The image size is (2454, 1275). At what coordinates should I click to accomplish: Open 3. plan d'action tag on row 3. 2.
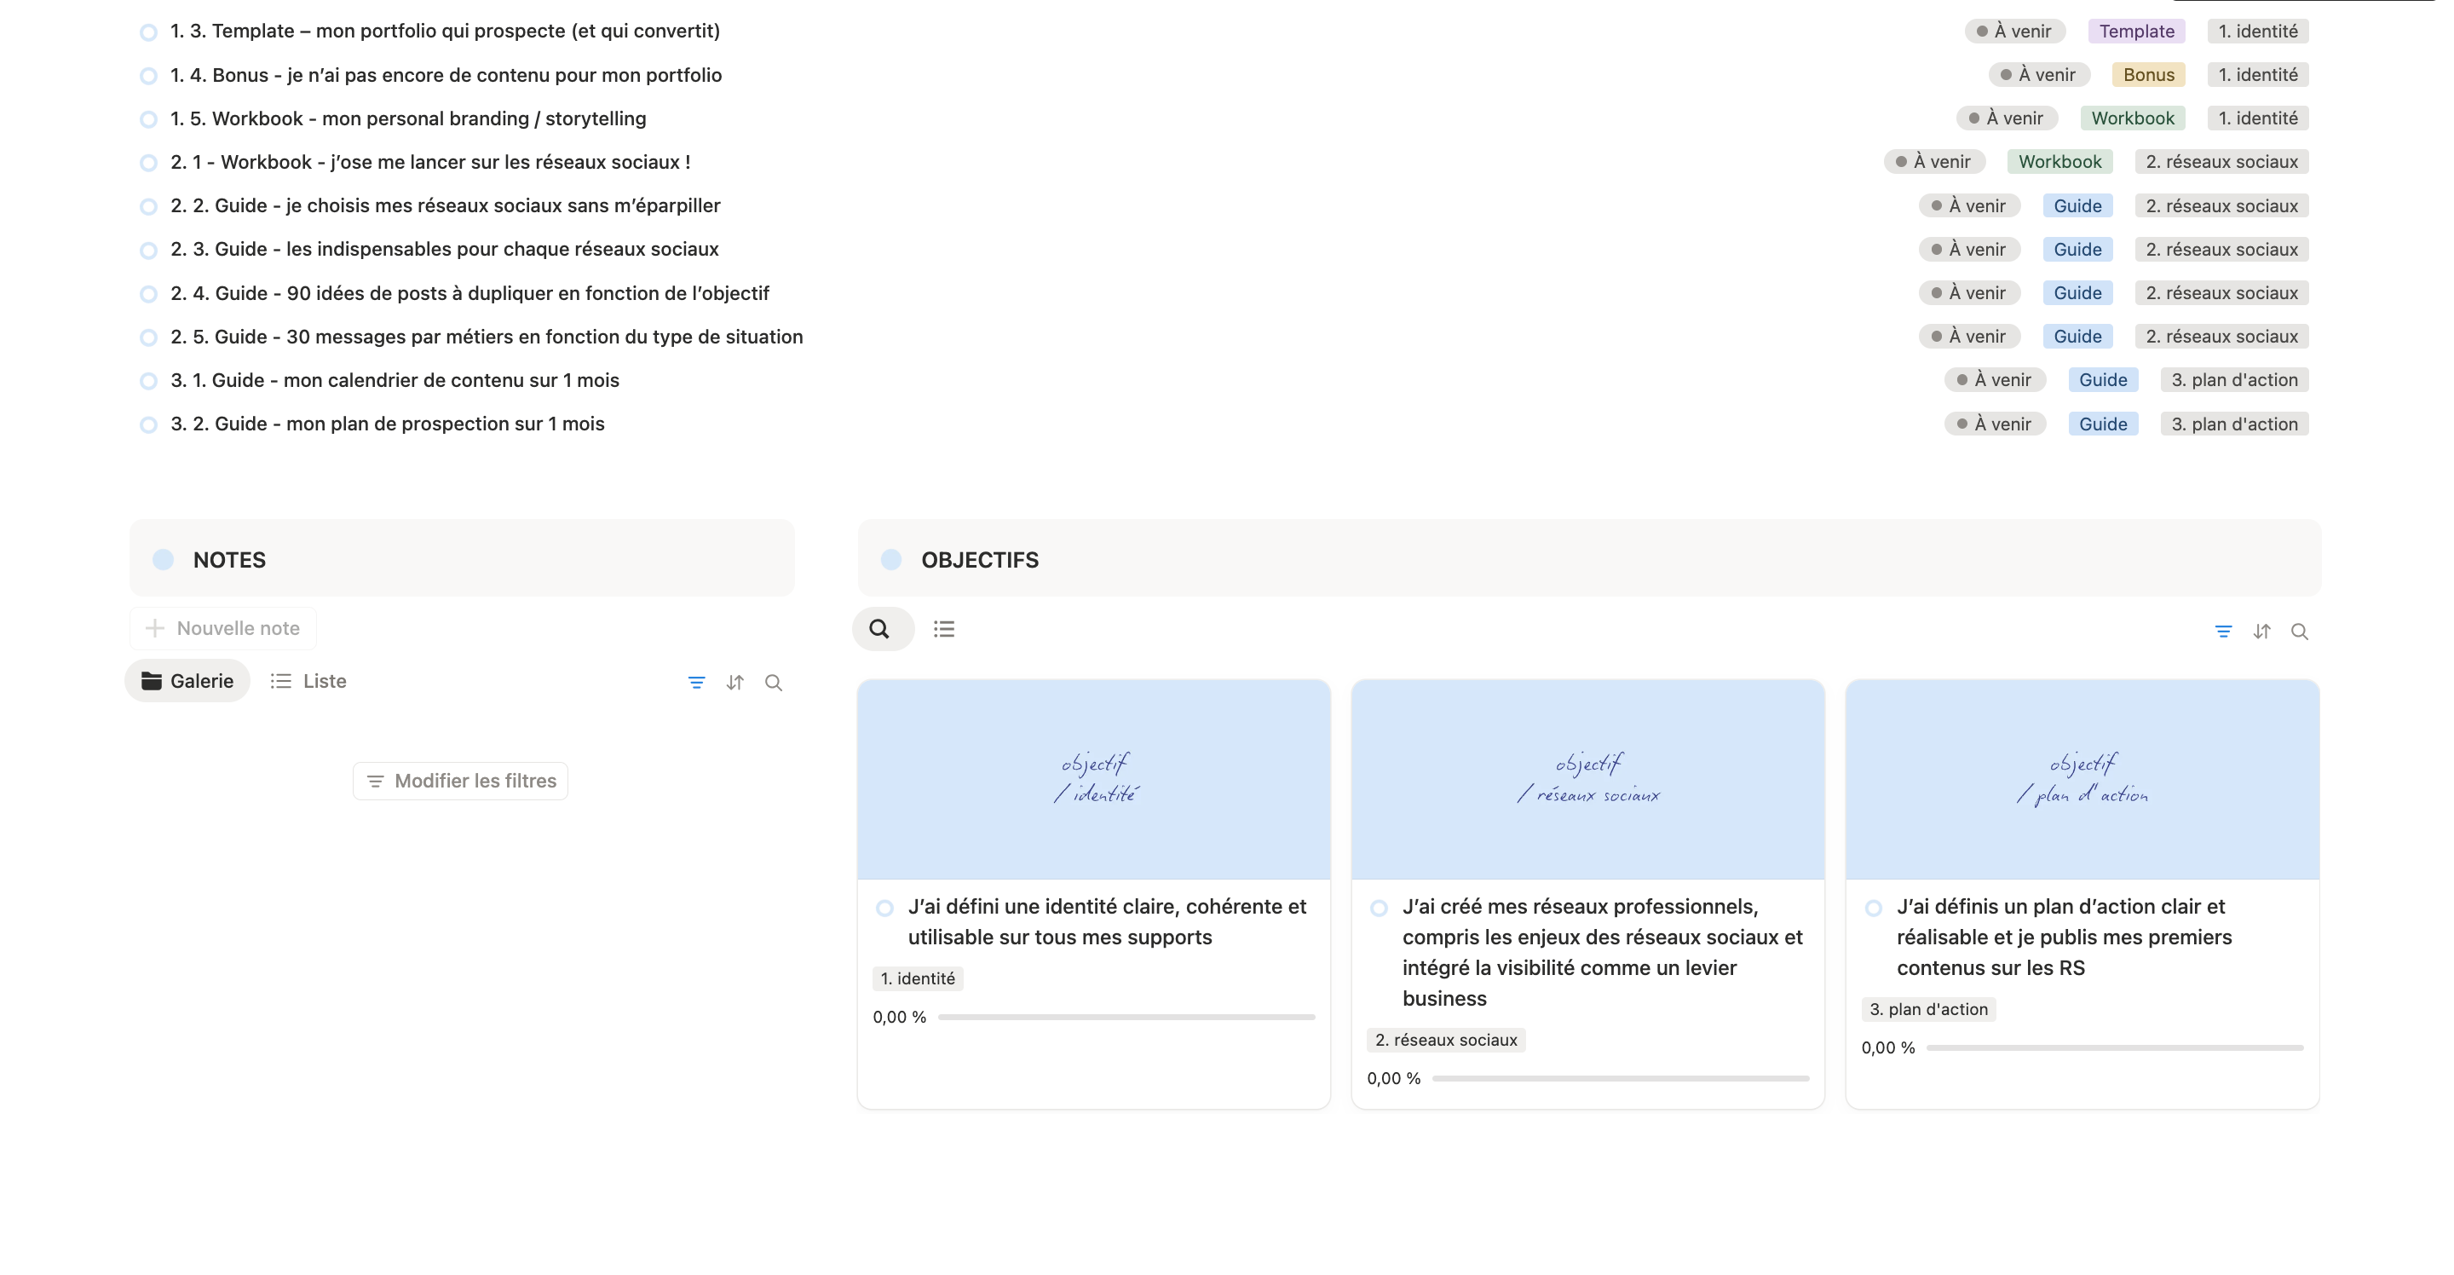(x=2233, y=424)
